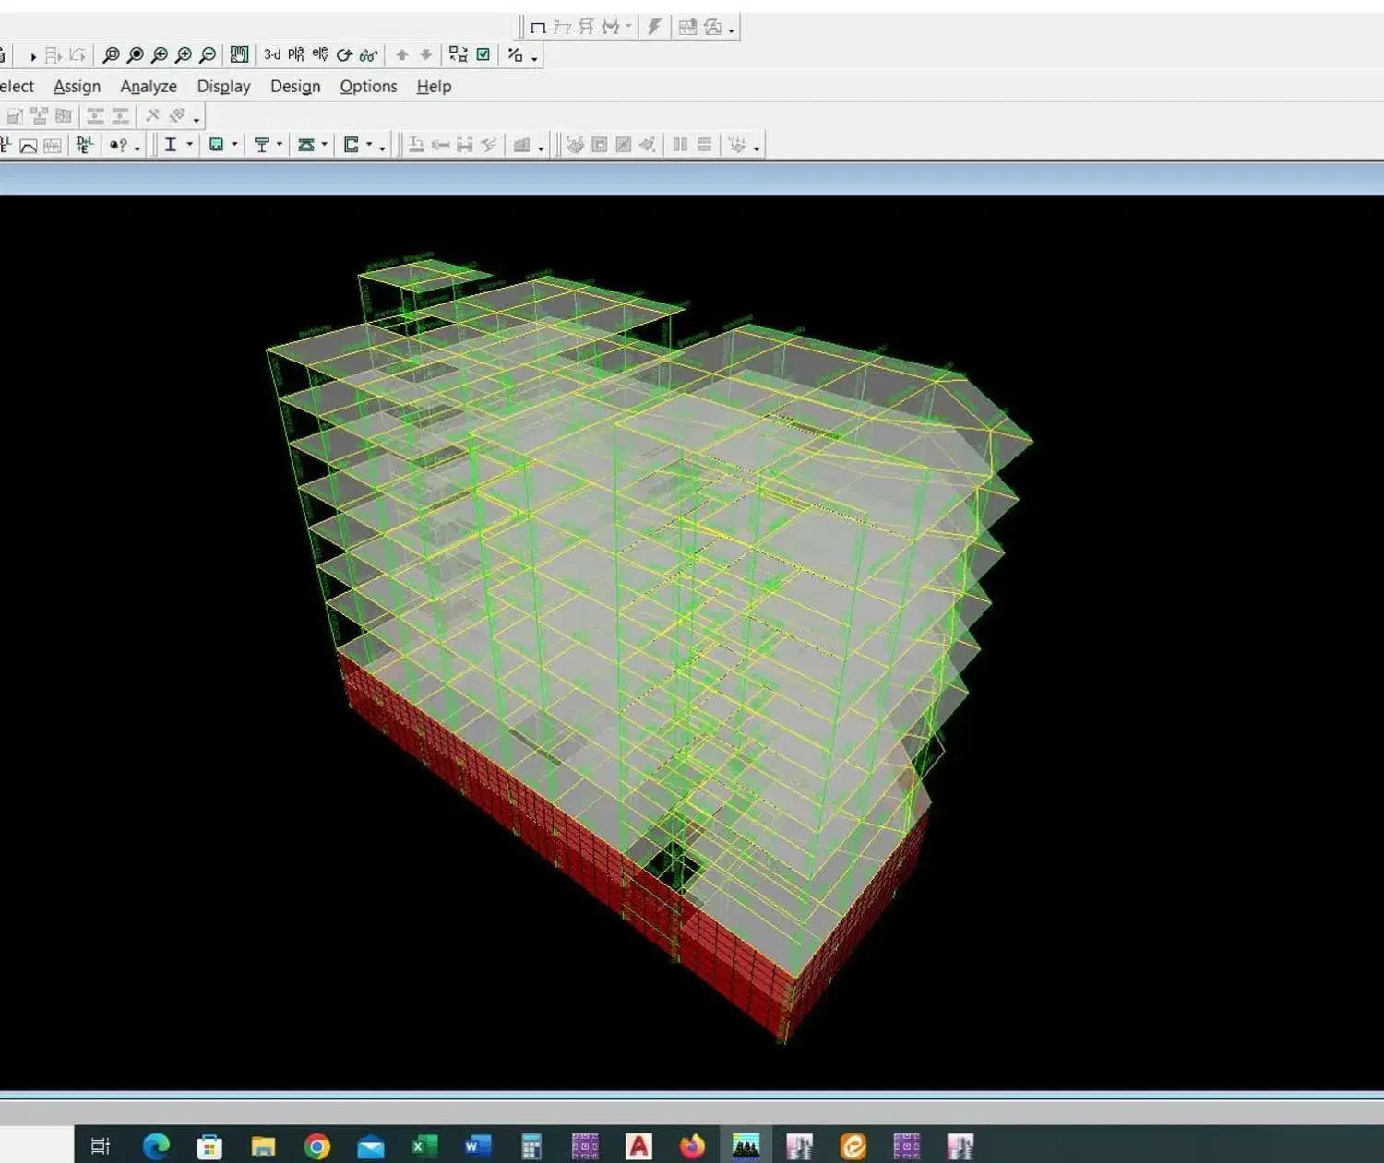The image size is (1384, 1163).
Task: Toggle perspective view glasses icon
Action: (368, 55)
